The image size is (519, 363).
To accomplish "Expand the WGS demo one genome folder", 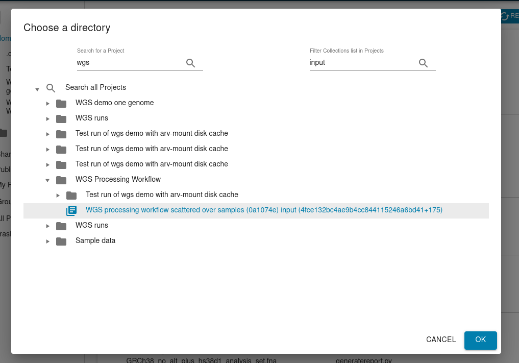I will (x=47, y=104).
